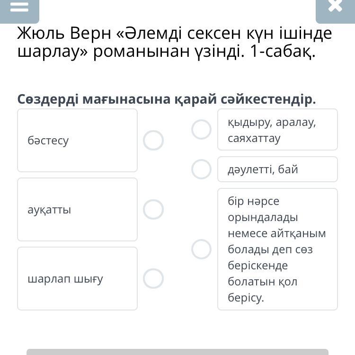This screenshot has height=355, width=355.
Task: Click the gray button at bottom
Action: coord(177,352)
